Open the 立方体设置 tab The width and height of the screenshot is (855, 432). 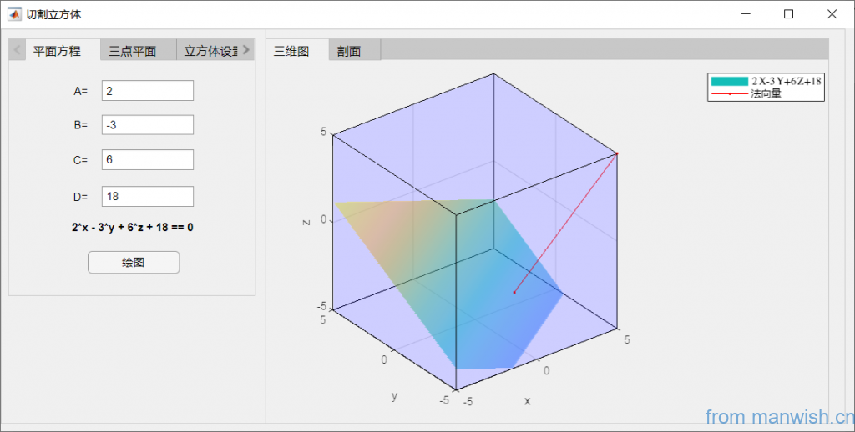tap(210, 51)
